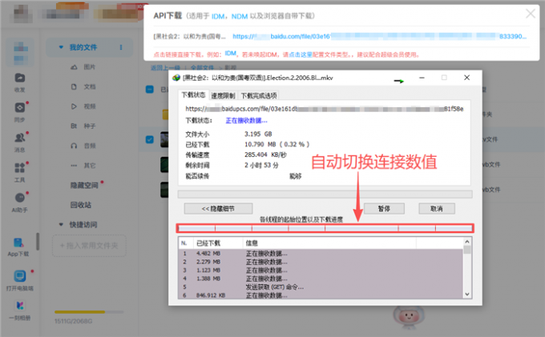The width and height of the screenshot is (545, 337).
Task: Click the N. column header
Action: pos(185,243)
